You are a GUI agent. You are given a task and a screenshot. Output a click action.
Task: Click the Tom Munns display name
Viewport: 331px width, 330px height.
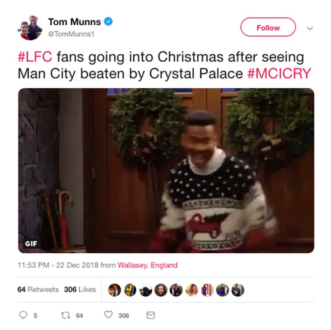tap(75, 22)
